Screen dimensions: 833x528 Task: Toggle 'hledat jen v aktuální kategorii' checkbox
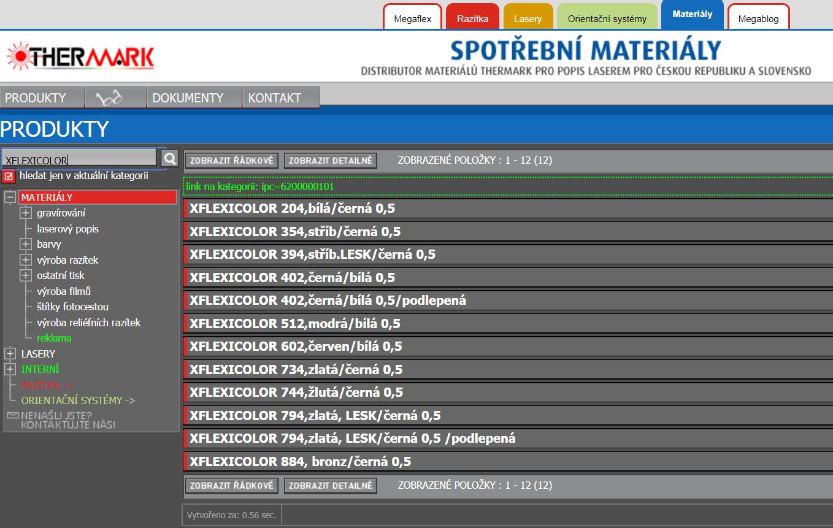click(x=9, y=177)
